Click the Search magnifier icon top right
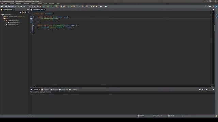The height and width of the screenshot is (122, 218). coord(206,6)
